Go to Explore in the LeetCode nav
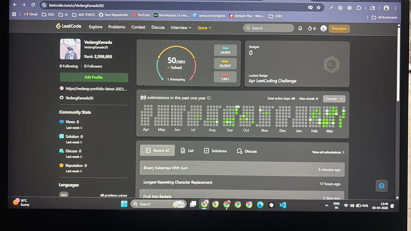 96,27
